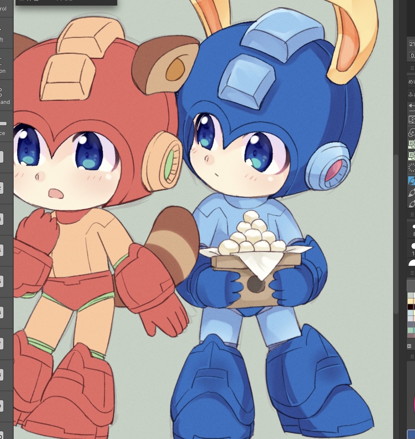Select the blue-highlighted pen sub tool

[411, 181]
